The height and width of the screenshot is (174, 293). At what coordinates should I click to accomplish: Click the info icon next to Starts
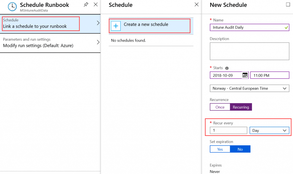tap(227, 68)
